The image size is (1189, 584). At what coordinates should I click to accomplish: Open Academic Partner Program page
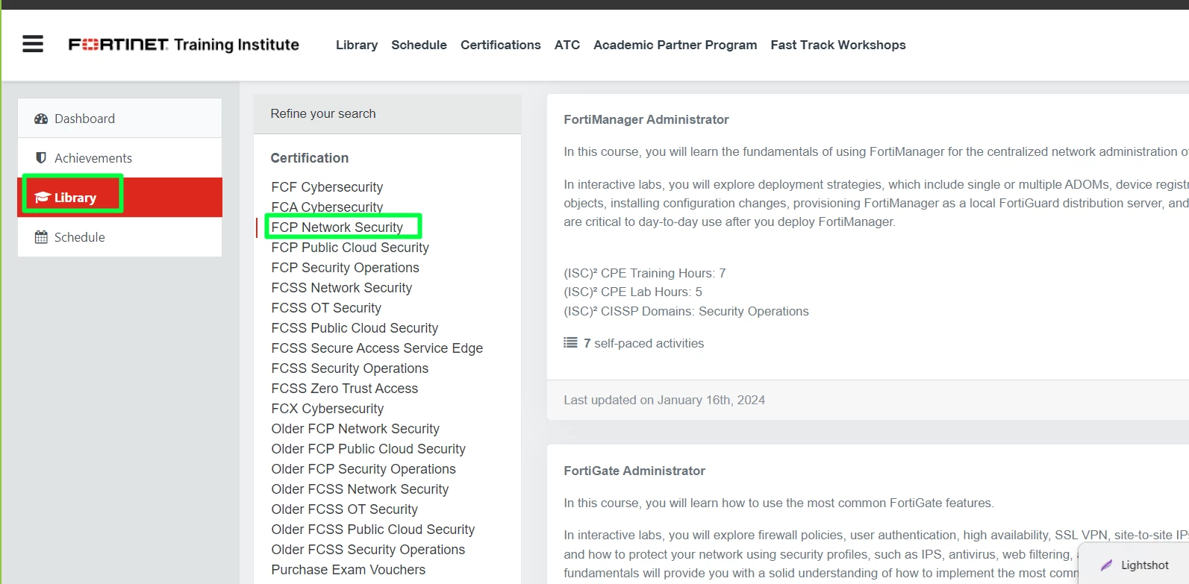pyautogui.click(x=675, y=45)
